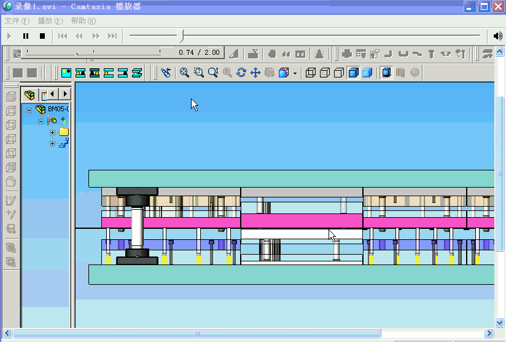Image resolution: width=506 pixels, height=342 pixels.
Task: Click the horizontal scrollbar thumb
Action: (x=197, y=333)
